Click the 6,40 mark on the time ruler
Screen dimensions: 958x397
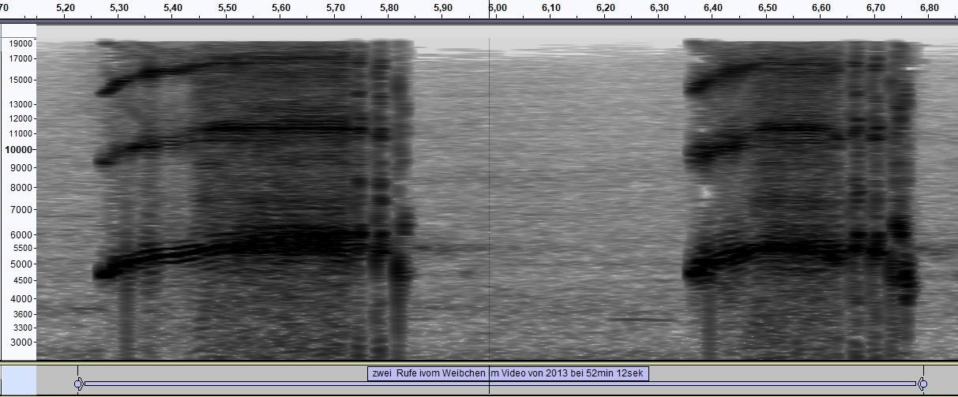point(713,8)
